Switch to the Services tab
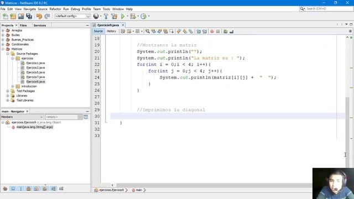The image size is (354, 199). [x=40, y=25]
